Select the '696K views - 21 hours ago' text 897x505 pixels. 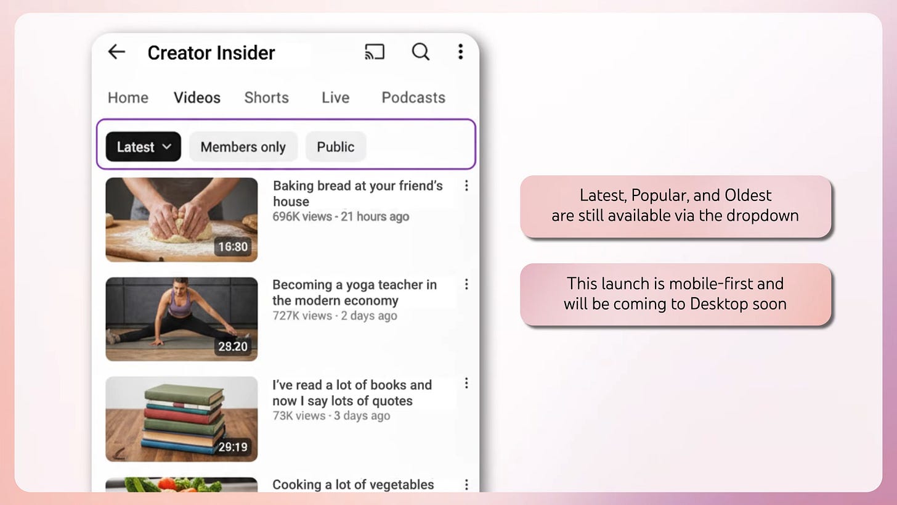point(341,216)
